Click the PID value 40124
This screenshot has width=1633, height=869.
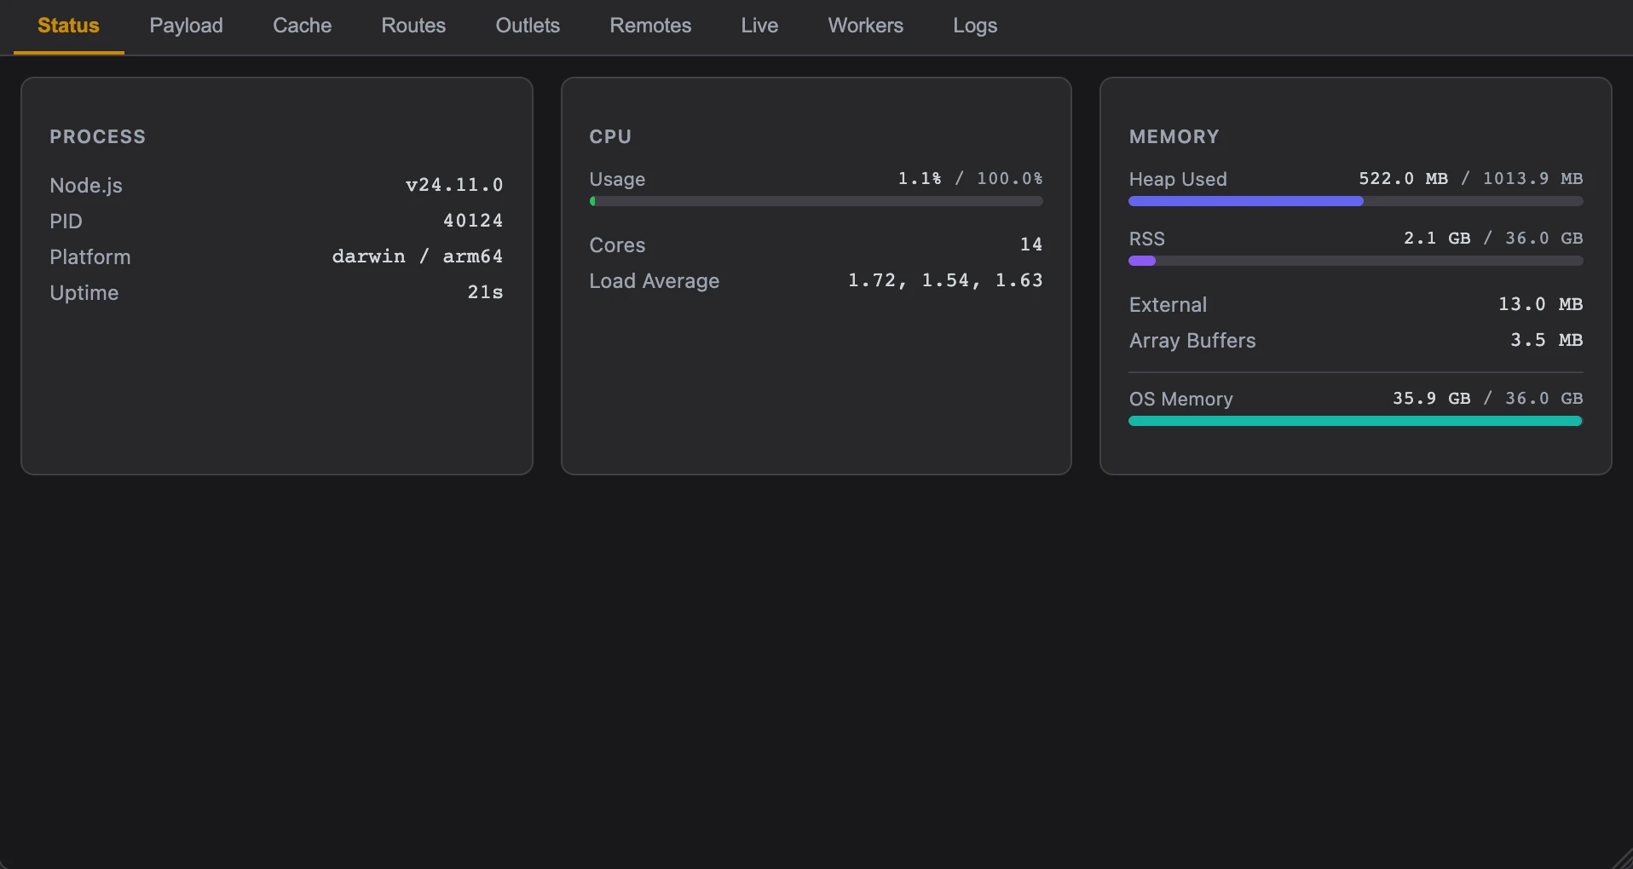coord(473,221)
